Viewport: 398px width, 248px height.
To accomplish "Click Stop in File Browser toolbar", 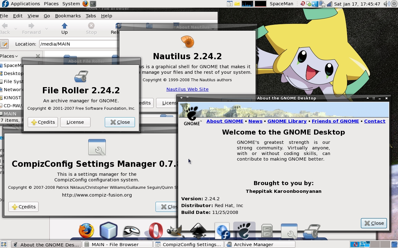I will coord(91,29).
